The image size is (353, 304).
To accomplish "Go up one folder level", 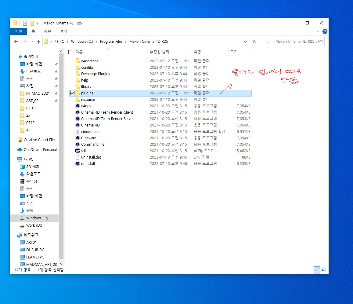I will (x=38, y=42).
